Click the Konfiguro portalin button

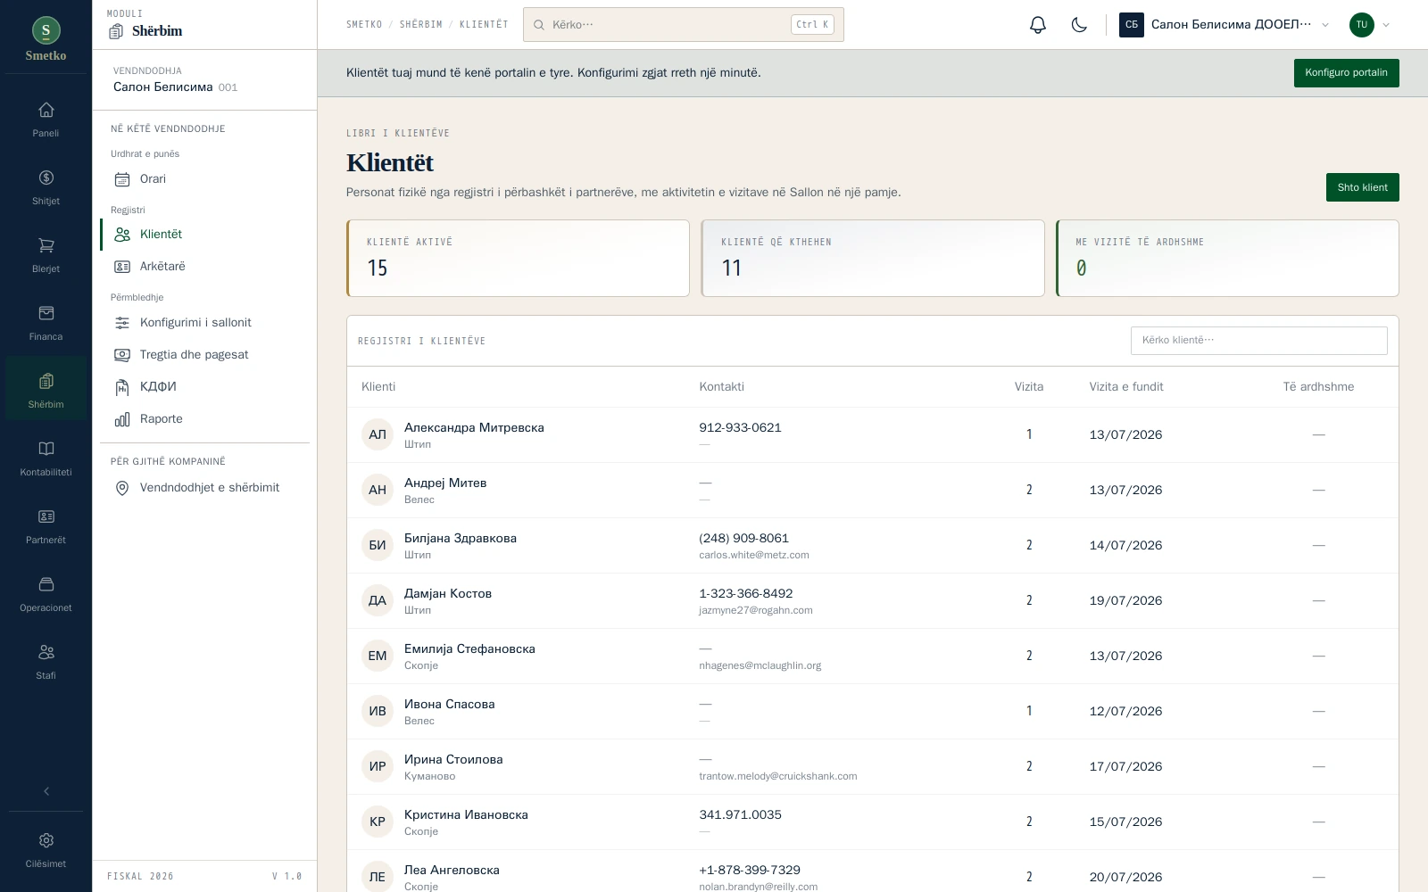click(1346, 73)
